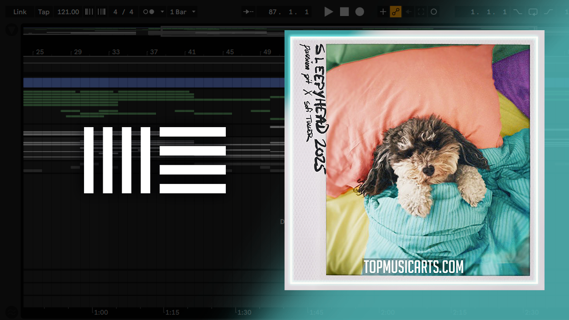Click the Sleepyhead 2025 album cover thumbnail
The image size is (569, 320).
coord(414,160)
